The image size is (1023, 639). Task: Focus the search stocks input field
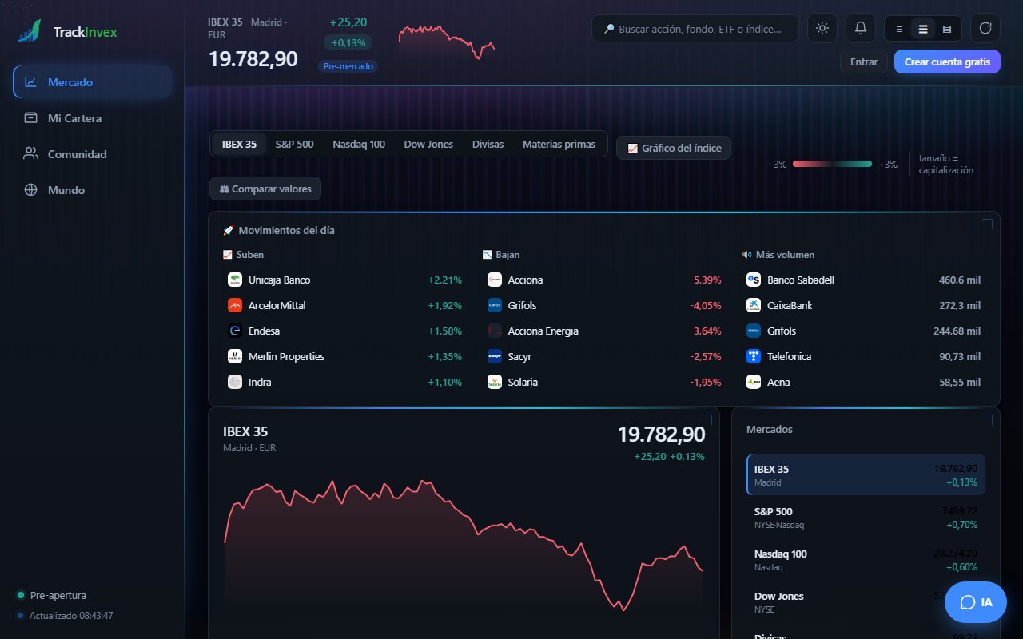[x=695, y=28]
